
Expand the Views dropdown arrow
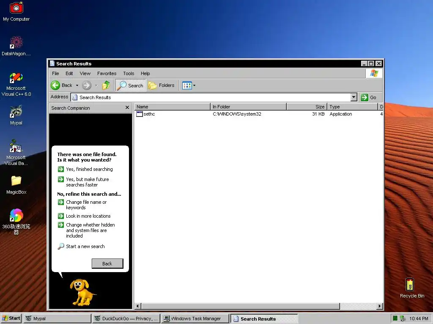194,85
